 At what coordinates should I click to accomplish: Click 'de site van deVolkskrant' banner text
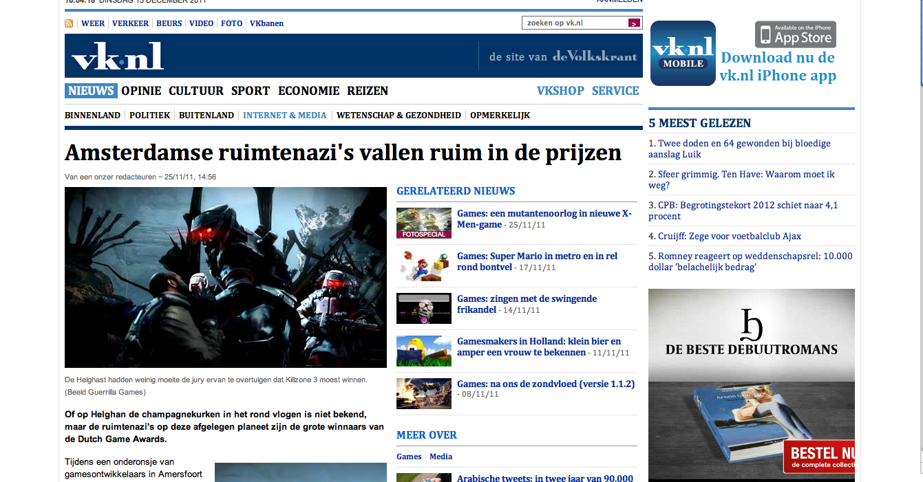(x=563, y=56)
